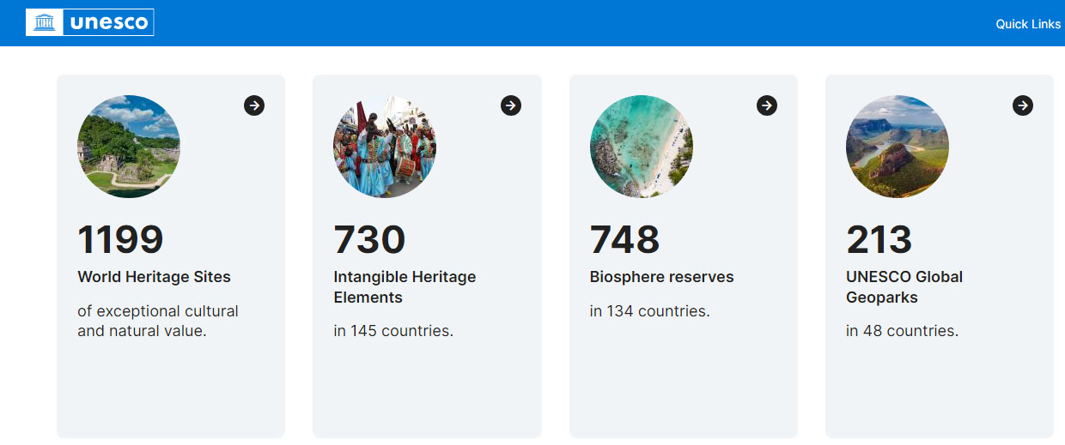
Task: Click arrow icon on Biosphere reserves card
Action: (x=767, y=105)
